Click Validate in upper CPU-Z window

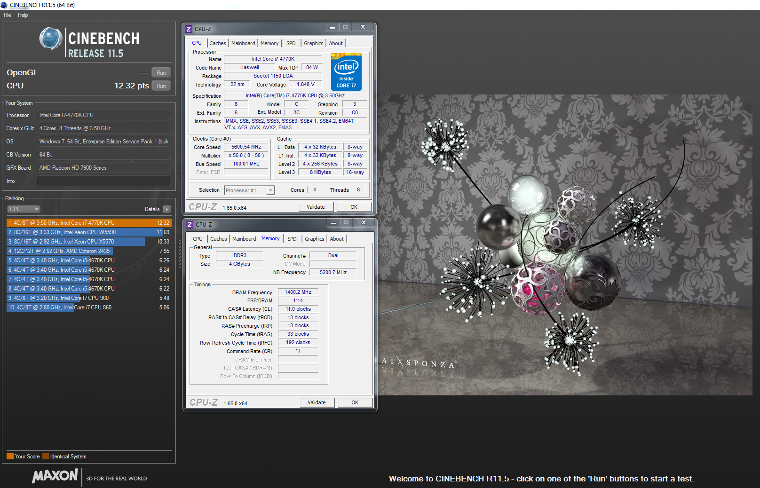pos(316,207)
